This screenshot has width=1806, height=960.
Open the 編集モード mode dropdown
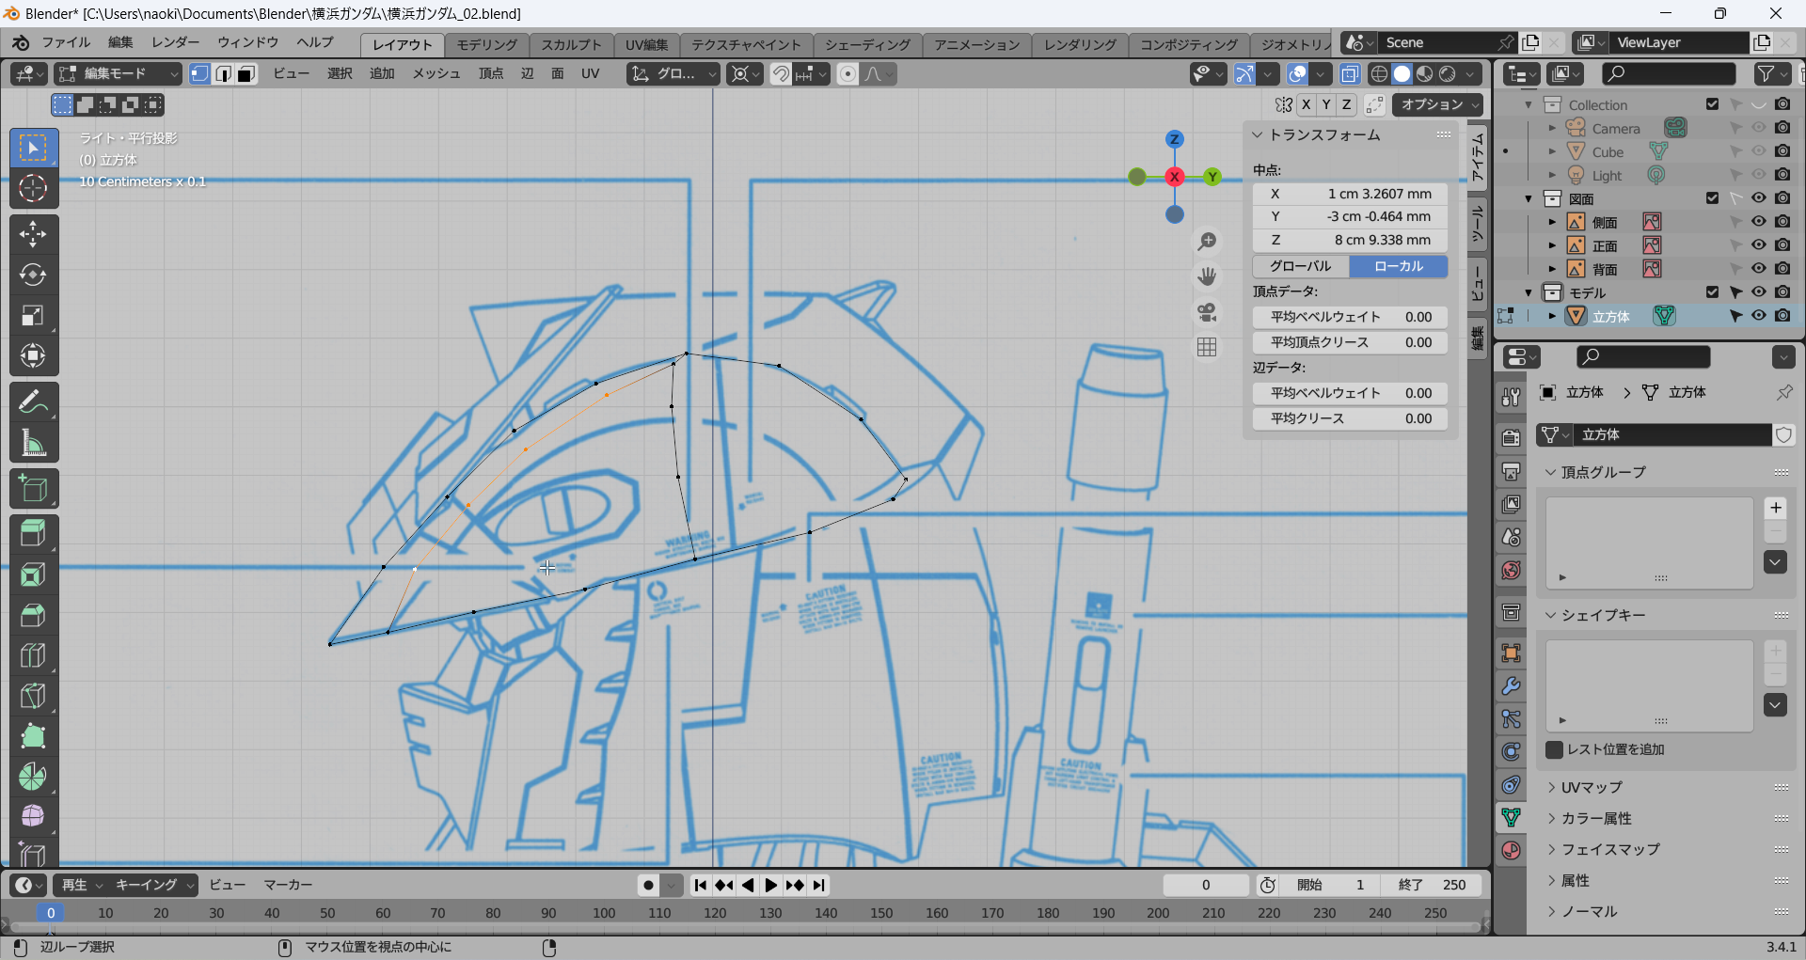coord(118,74)
